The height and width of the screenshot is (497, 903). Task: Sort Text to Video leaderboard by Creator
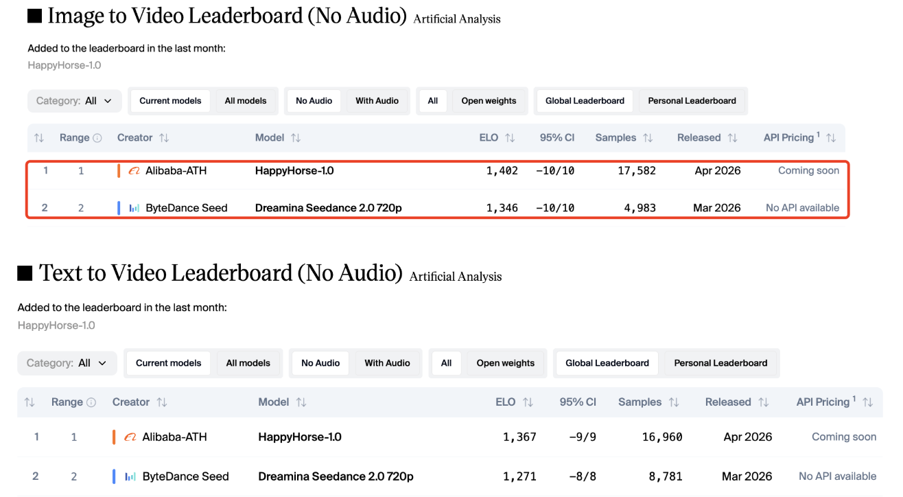coord(162,402)
